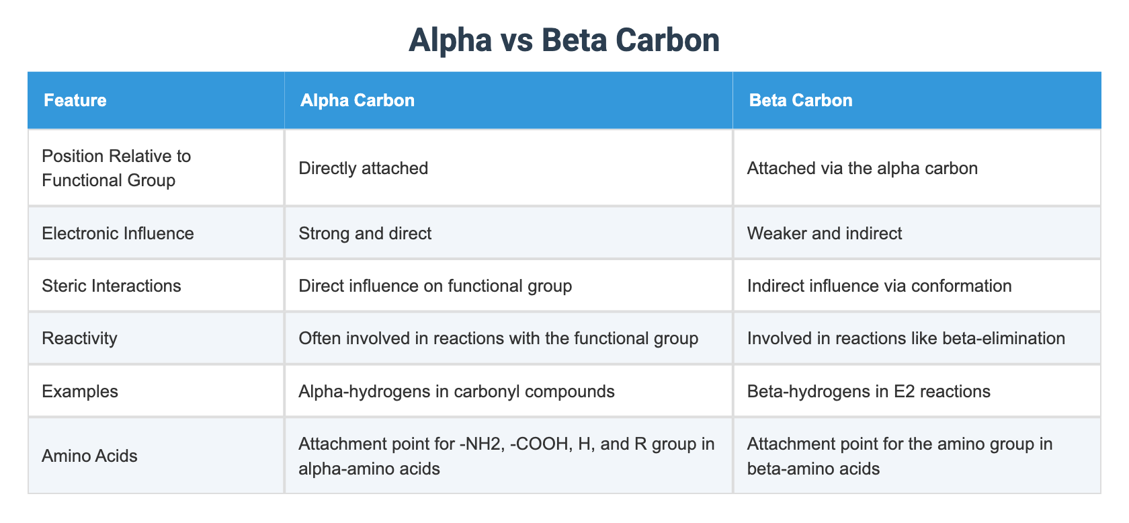This screenshot has height=523, width=1129.
Task: Click the Attached via the alpha carbon cell
Action: [917, 167]
